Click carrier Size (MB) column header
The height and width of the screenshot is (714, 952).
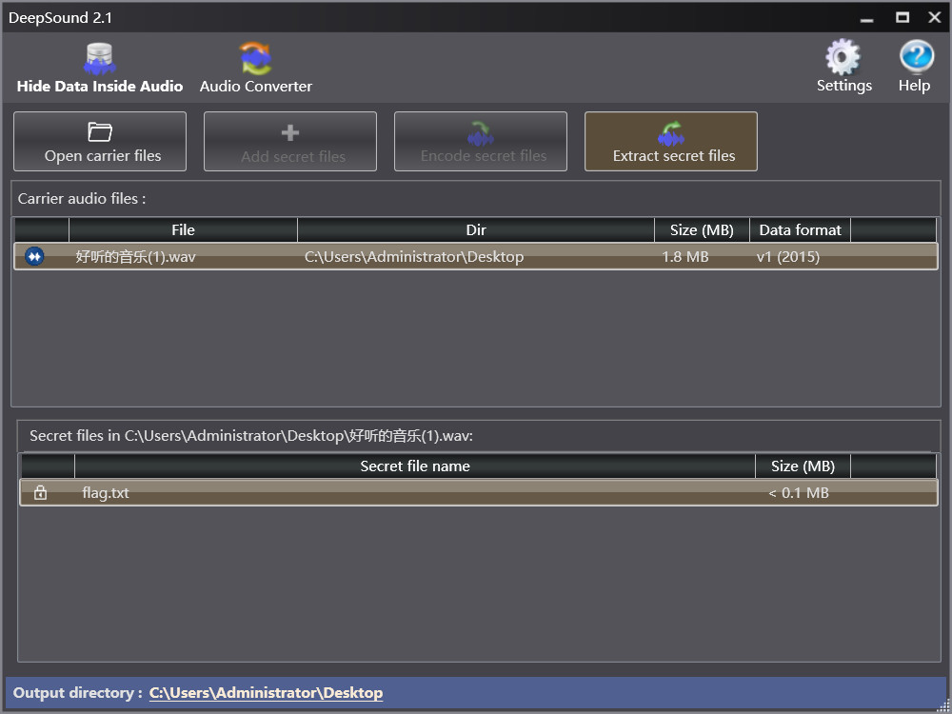702,230
